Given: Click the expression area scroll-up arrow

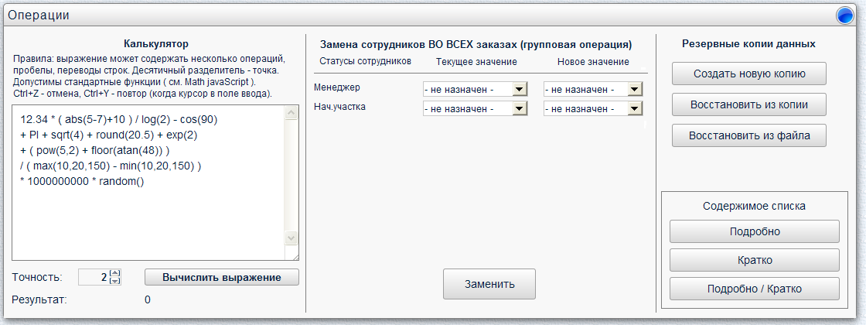Looking at the screenshot, I should (x=291, y=113).
